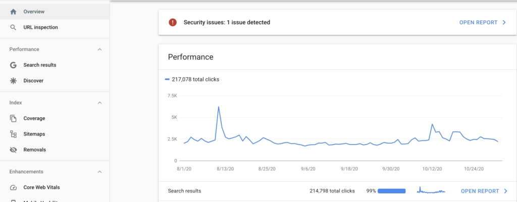
Task: Click the Overview home icon
Action: click(x=13, y=12)
